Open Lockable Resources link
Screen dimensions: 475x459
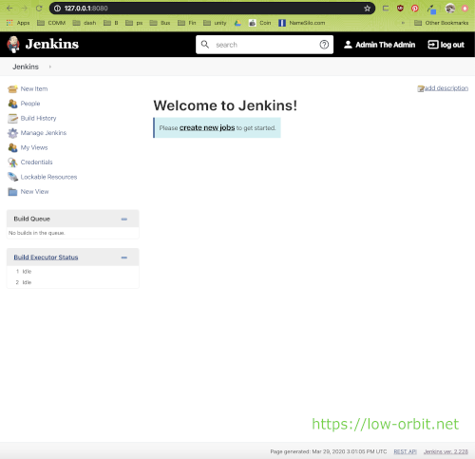pos(48,177)
